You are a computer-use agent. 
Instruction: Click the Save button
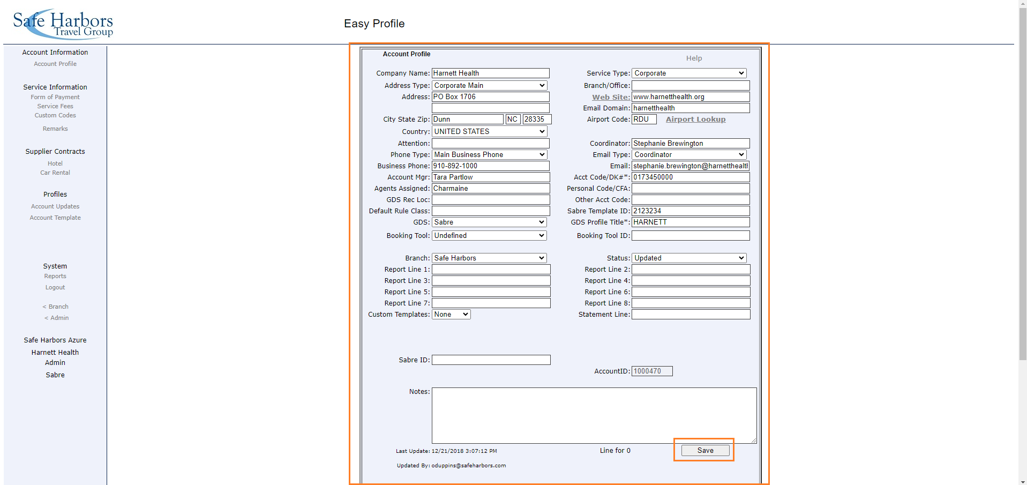[x=705, y=451]
